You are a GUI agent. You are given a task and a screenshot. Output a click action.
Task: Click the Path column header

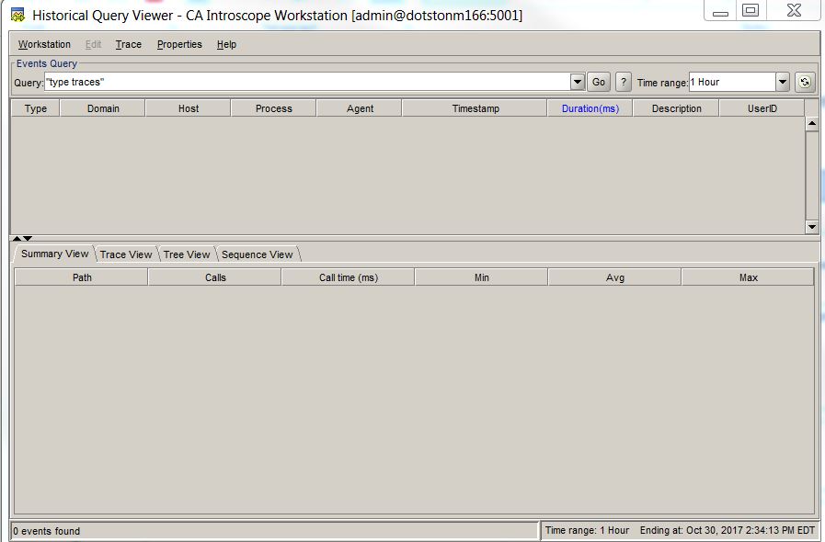[82, 277]
